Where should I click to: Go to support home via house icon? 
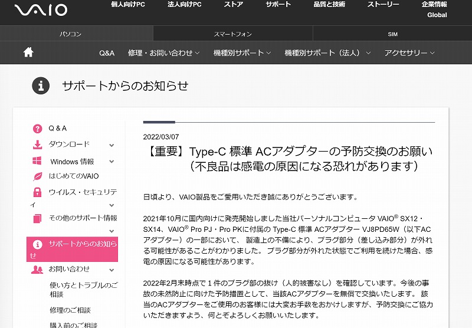coord(28,53)
